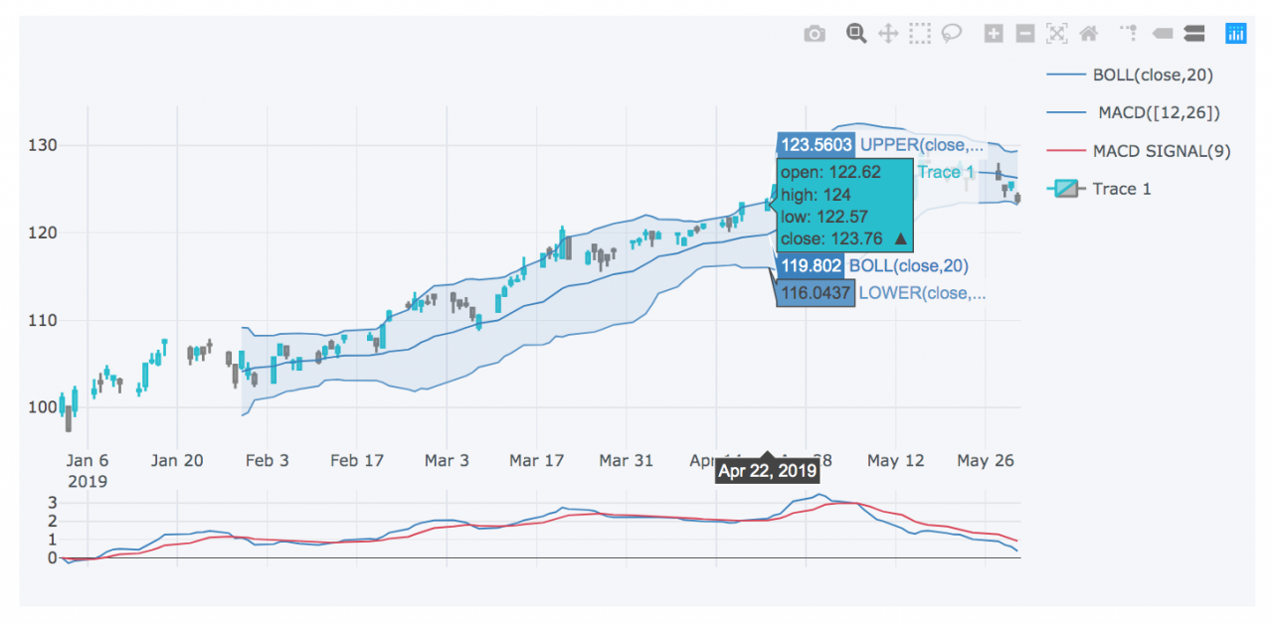Reset axes with the home icon
Image resolution: width=1273 pixels, height=624 pixels.
tap(1089, 34)
